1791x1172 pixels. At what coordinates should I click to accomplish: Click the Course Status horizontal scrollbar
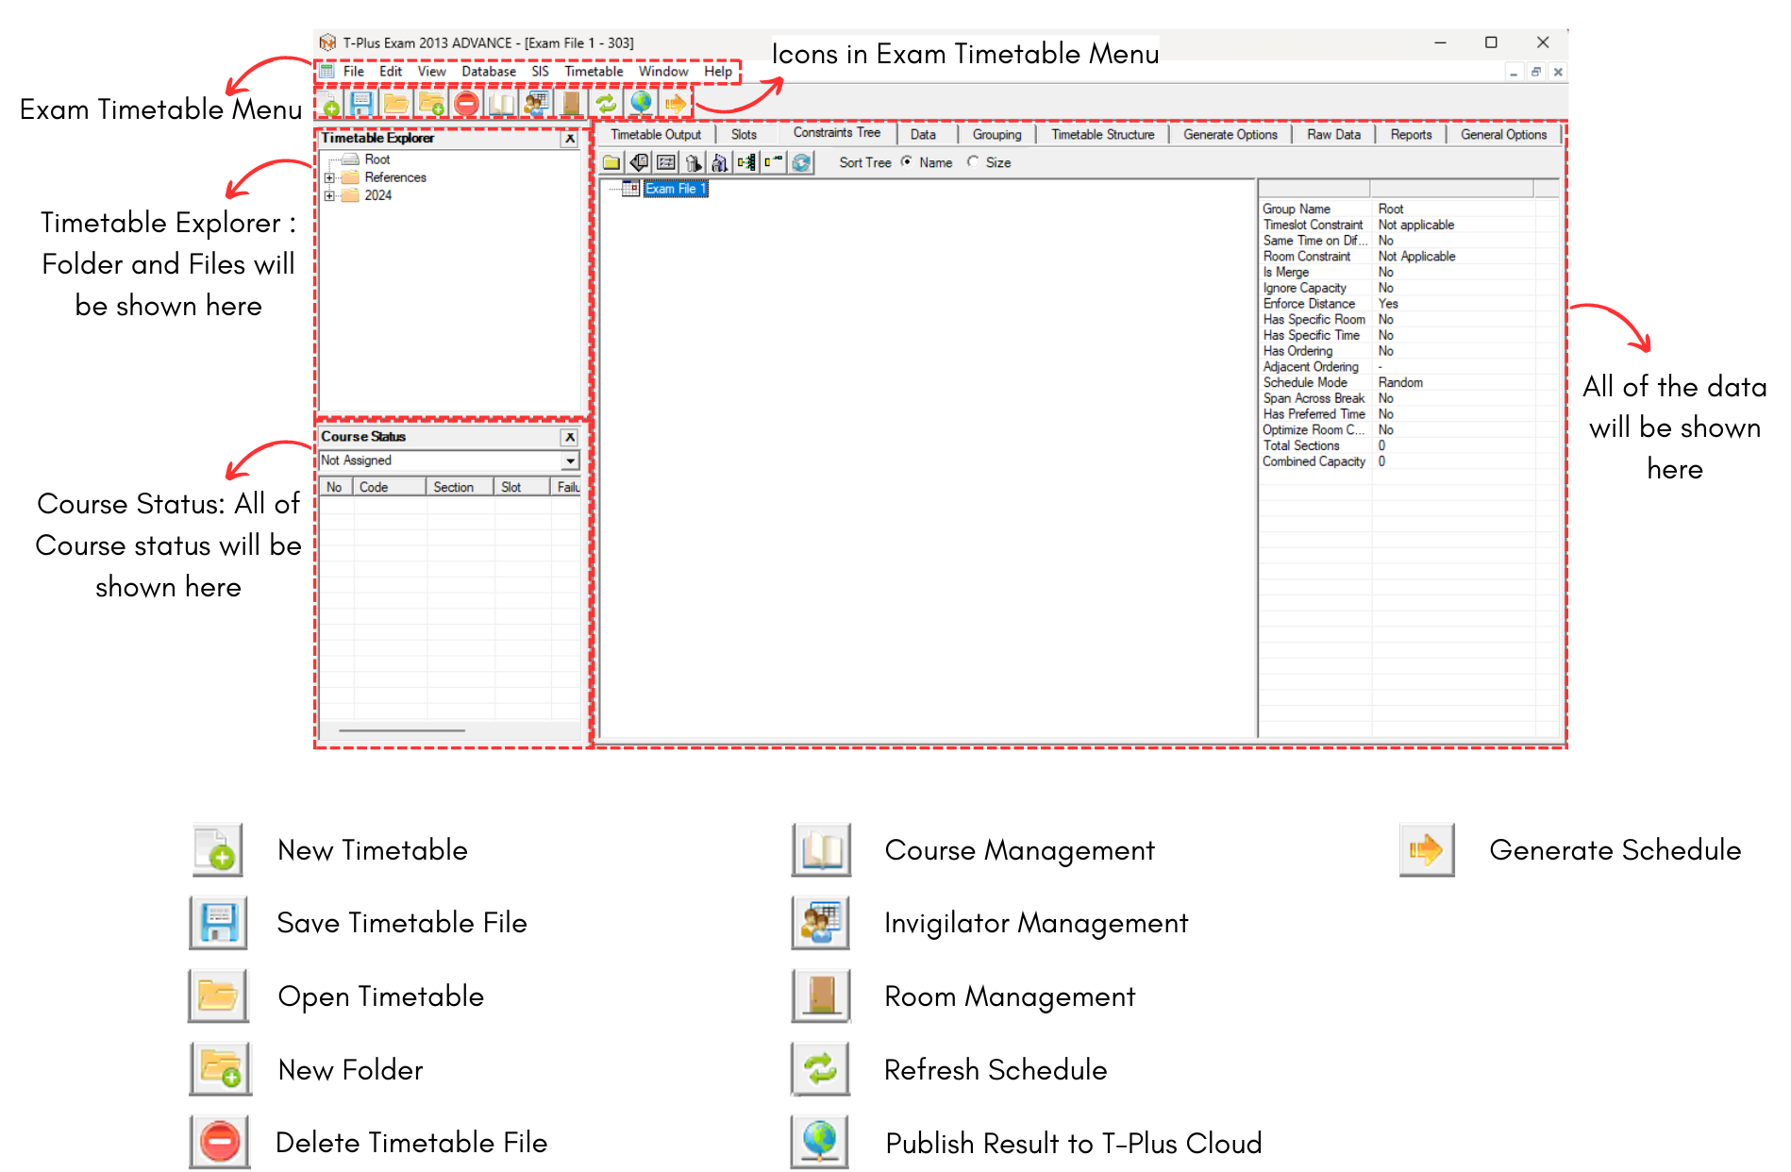coord(402,730)
